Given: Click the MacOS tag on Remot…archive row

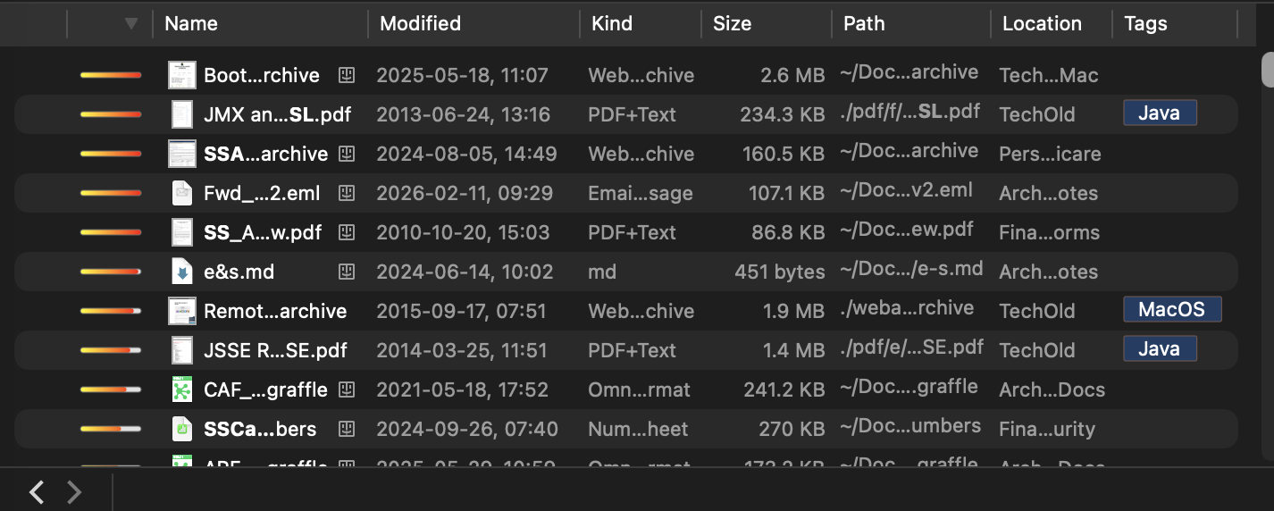Looking at the screenshot, I should tap(1171, 311).
